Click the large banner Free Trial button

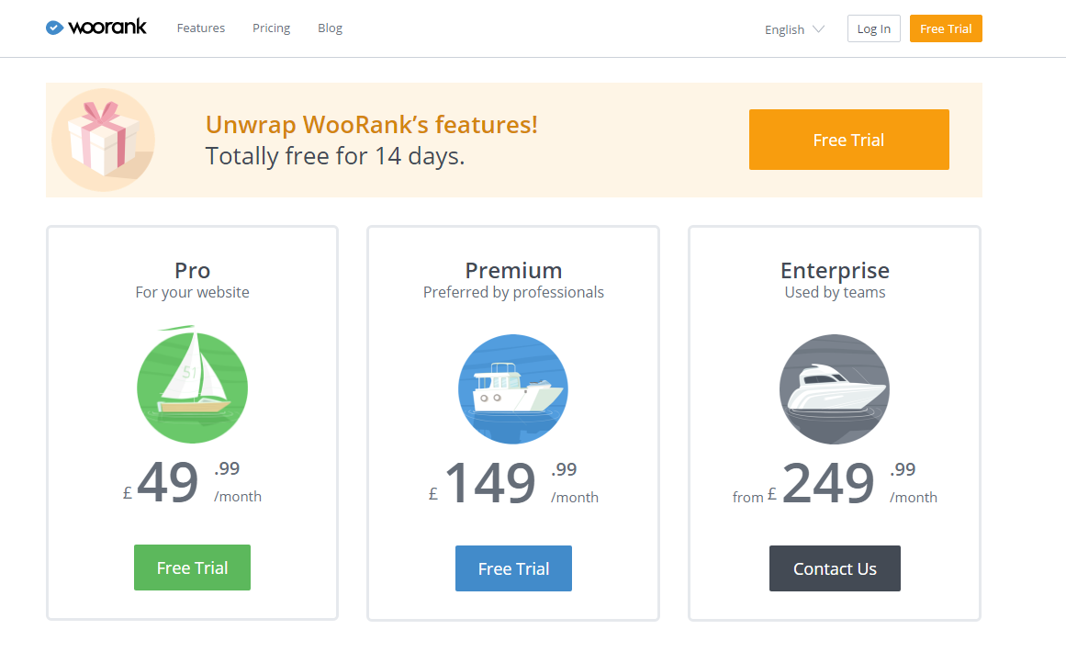click(x=848, y=140)
